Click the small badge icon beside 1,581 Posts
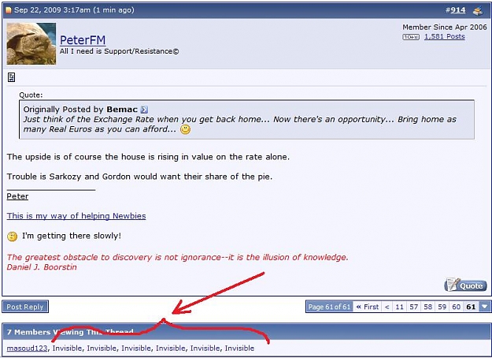Screen dimensions: 492x358 (x=411, y=37)
